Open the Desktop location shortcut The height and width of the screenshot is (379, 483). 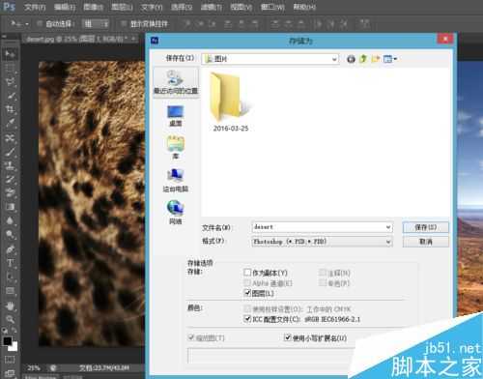[176, 116]
